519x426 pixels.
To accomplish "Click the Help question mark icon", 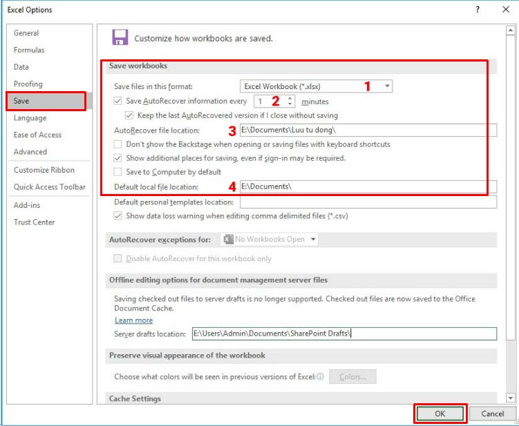I will coord(478,10).
